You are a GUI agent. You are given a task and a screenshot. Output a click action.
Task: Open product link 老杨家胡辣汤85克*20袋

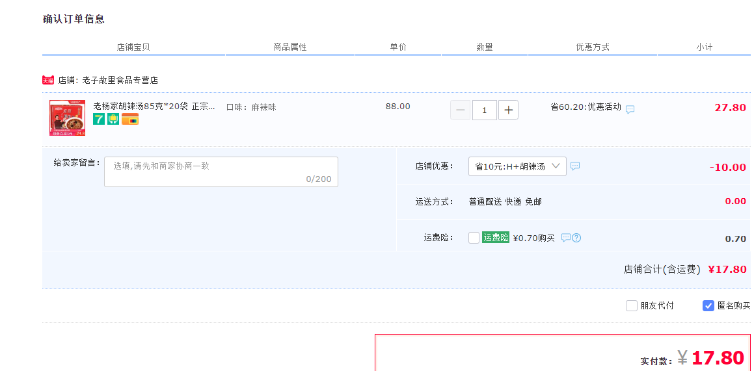click(154, 106)
